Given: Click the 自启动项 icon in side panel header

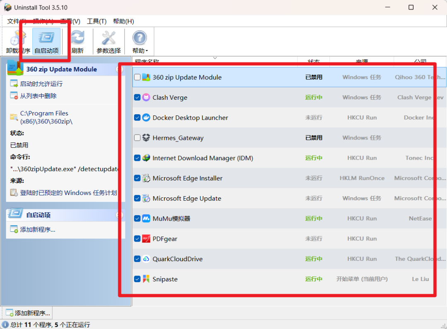Looking at the screenshot, I should (x=15, y=213).
